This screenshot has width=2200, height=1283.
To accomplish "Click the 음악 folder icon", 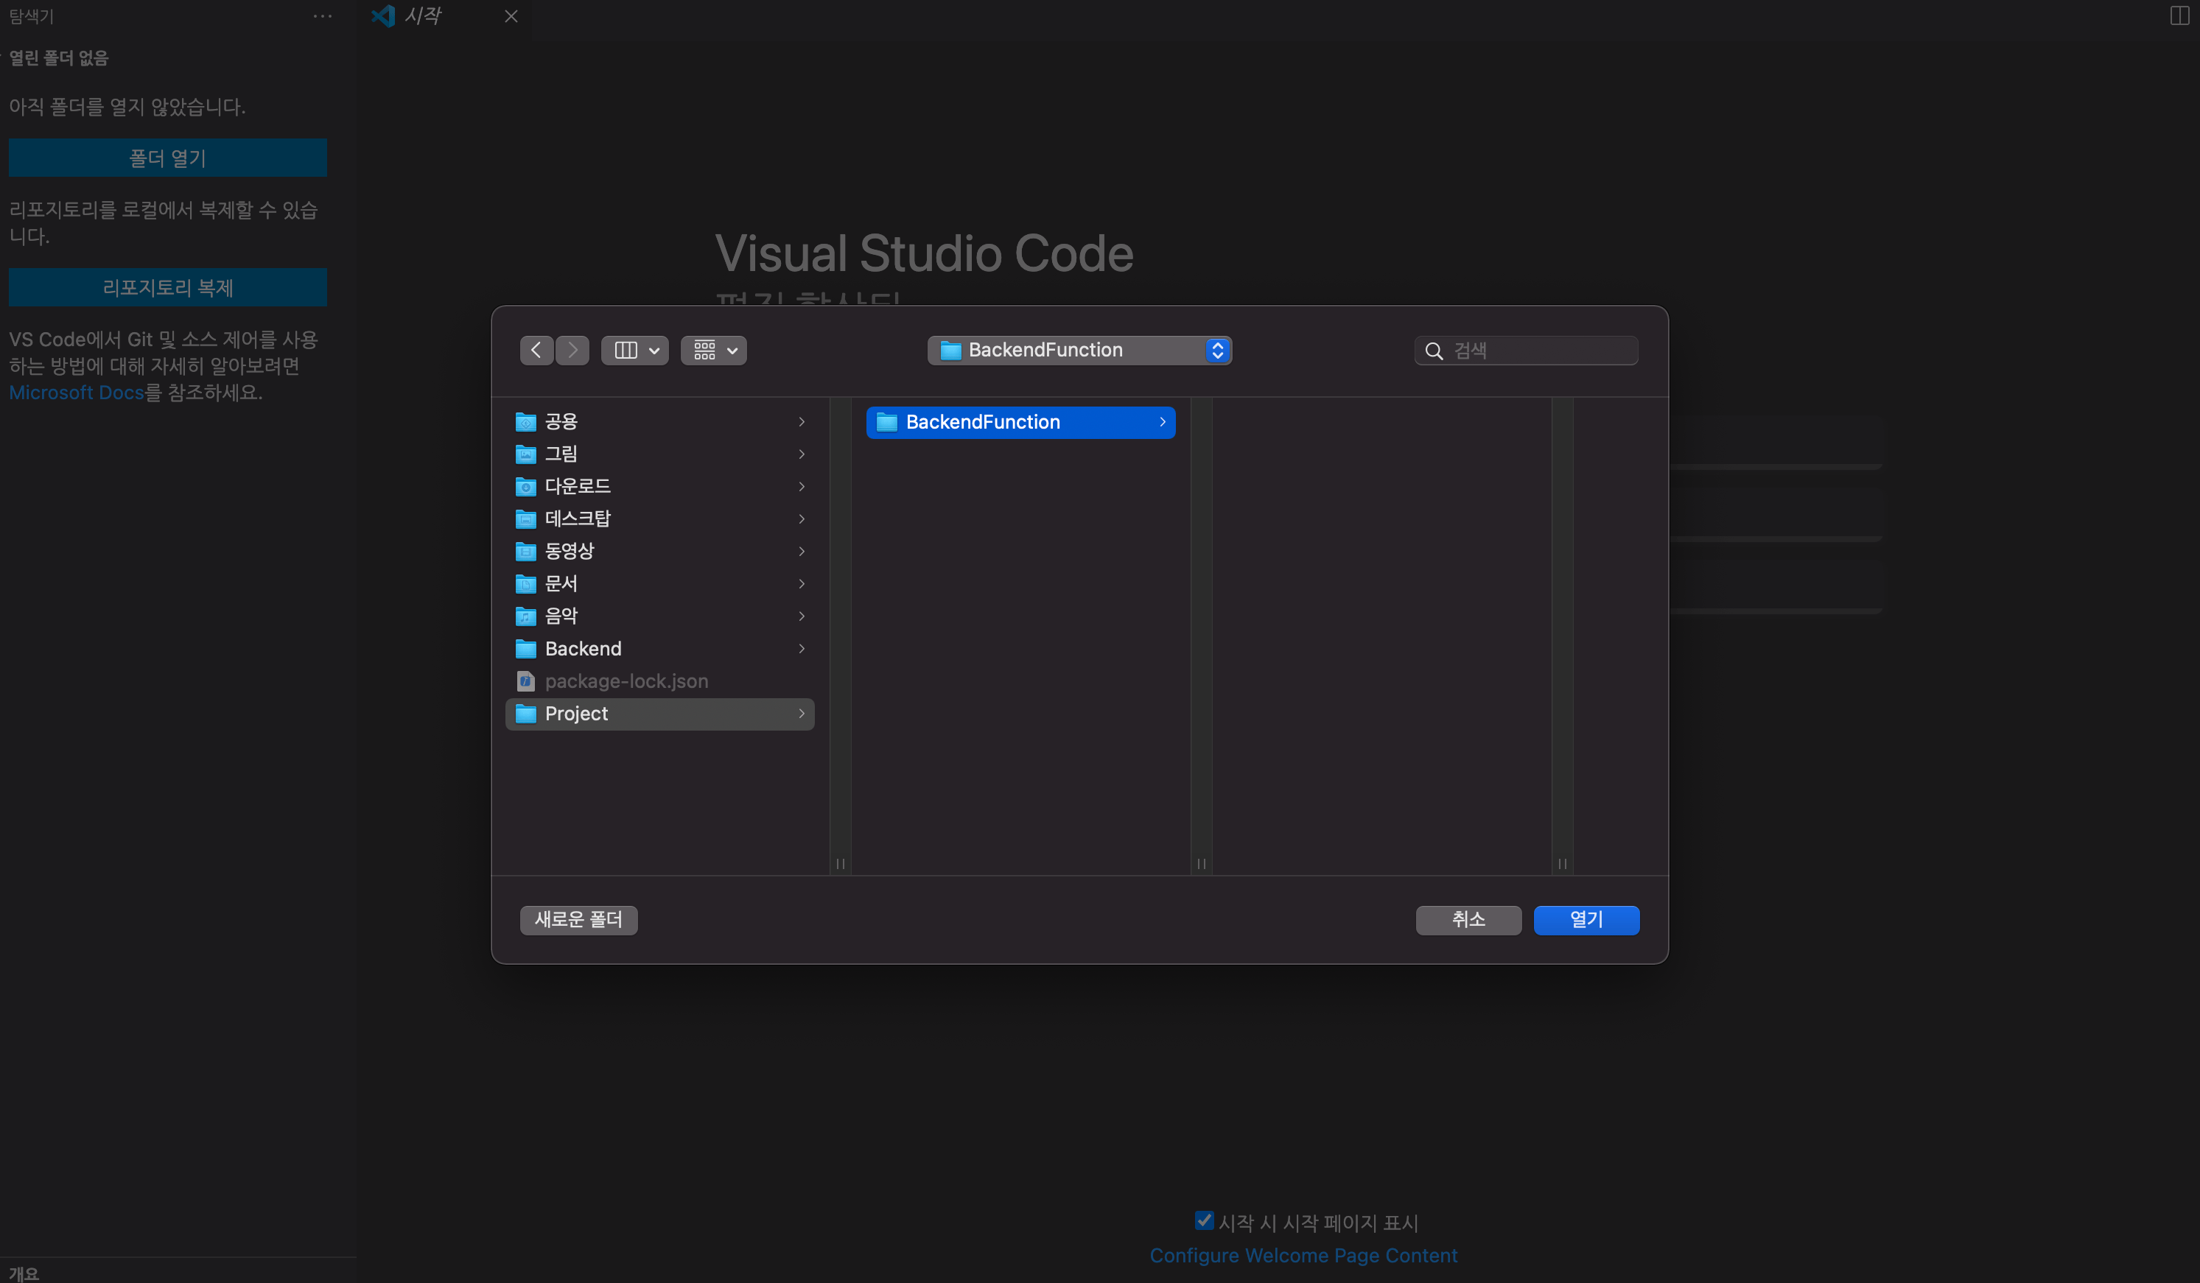I will (525, 617).
